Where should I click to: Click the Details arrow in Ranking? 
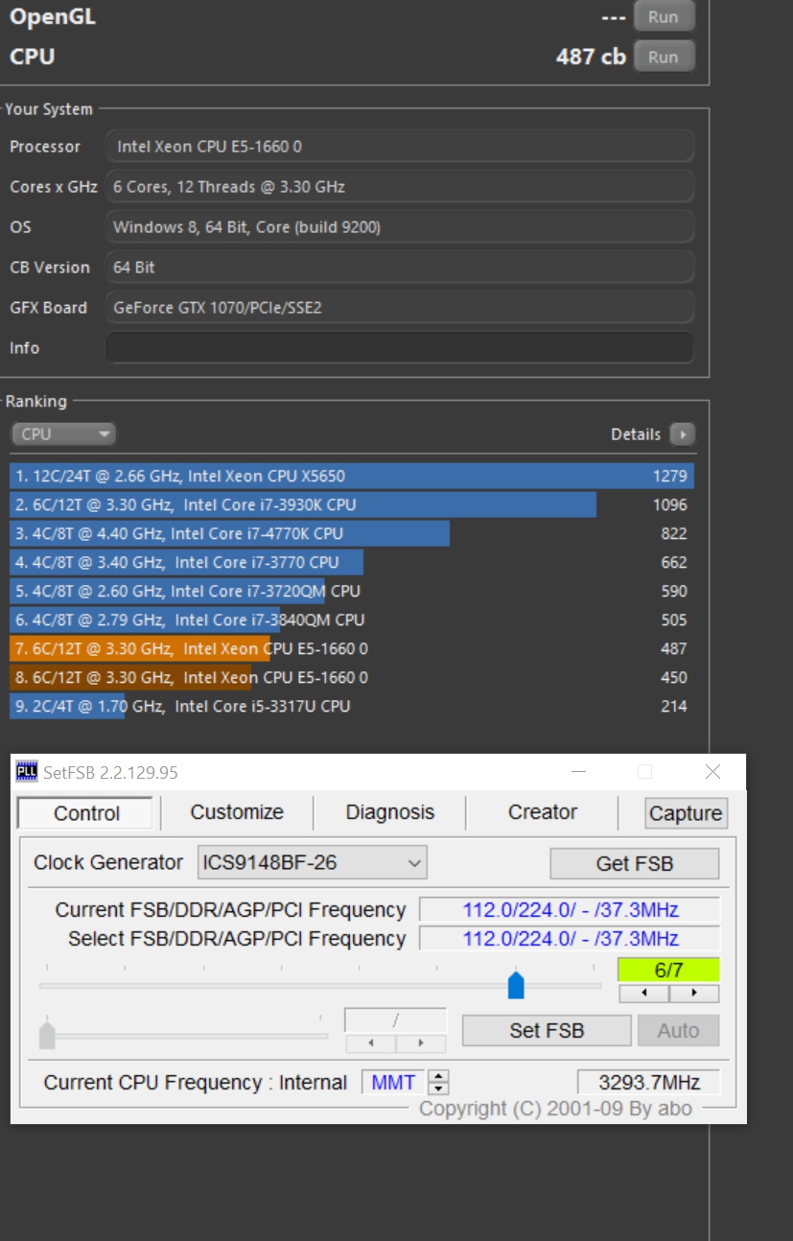click(x=682, y=434)
